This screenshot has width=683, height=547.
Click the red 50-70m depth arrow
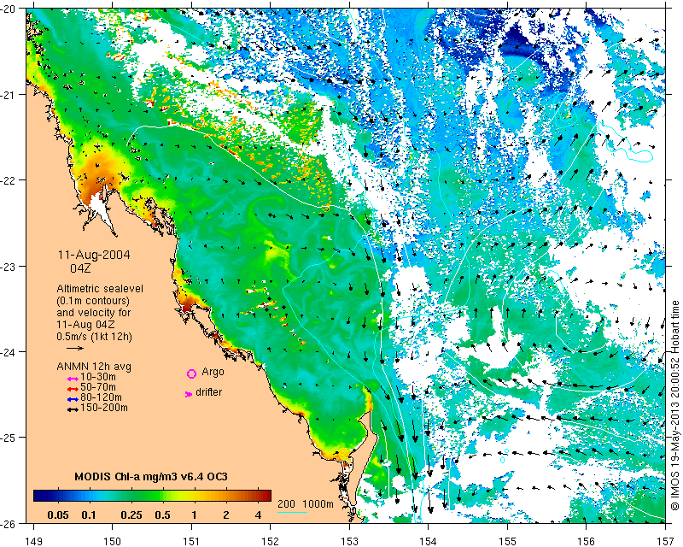tap(73, 389)
